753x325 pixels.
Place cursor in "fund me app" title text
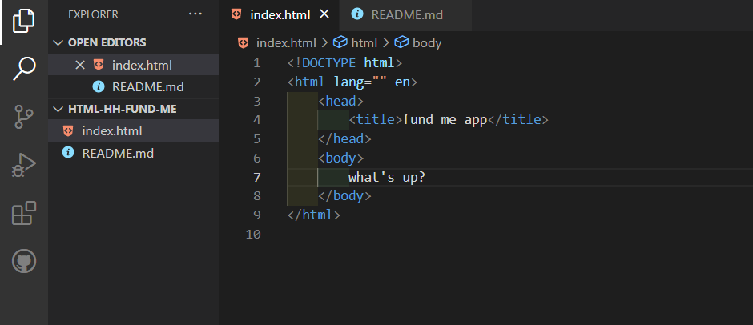445,119
